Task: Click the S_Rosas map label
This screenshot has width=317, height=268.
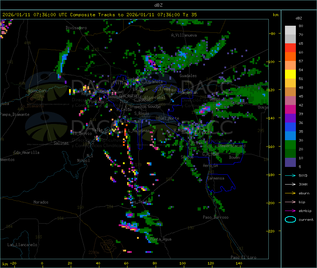Action: point(142,113)
